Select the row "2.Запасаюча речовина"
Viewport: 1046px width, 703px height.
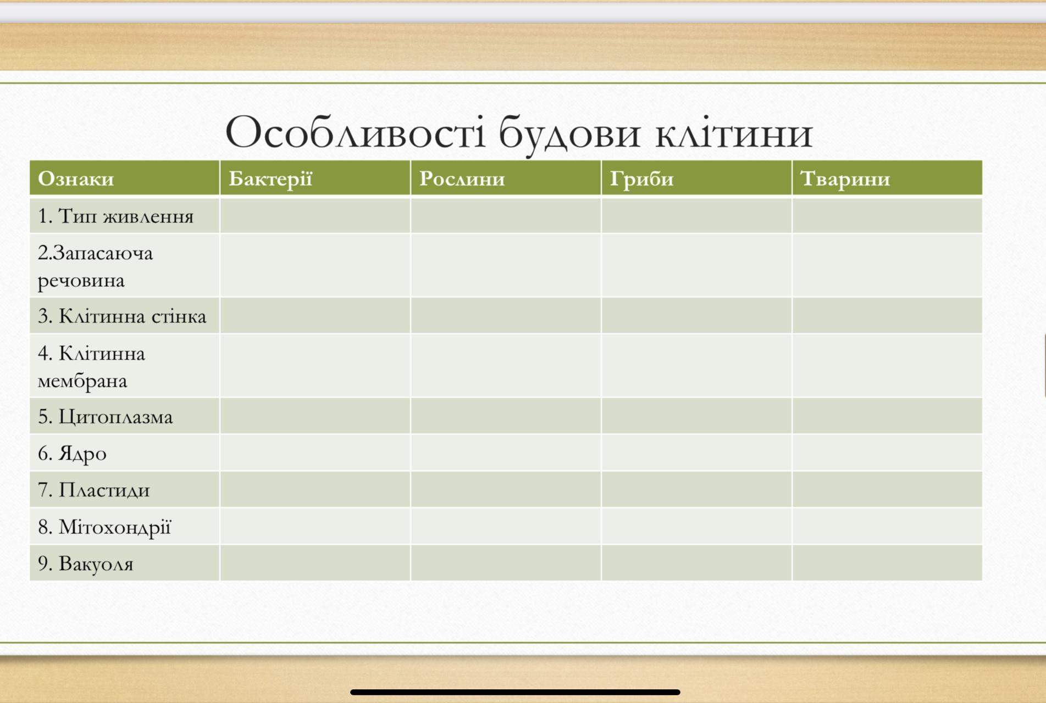coord(506,265)
